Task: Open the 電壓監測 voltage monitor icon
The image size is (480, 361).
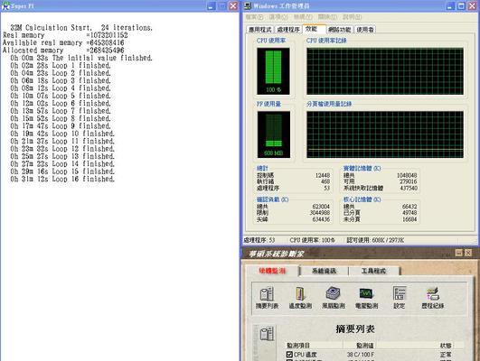Action: (366, 298)
